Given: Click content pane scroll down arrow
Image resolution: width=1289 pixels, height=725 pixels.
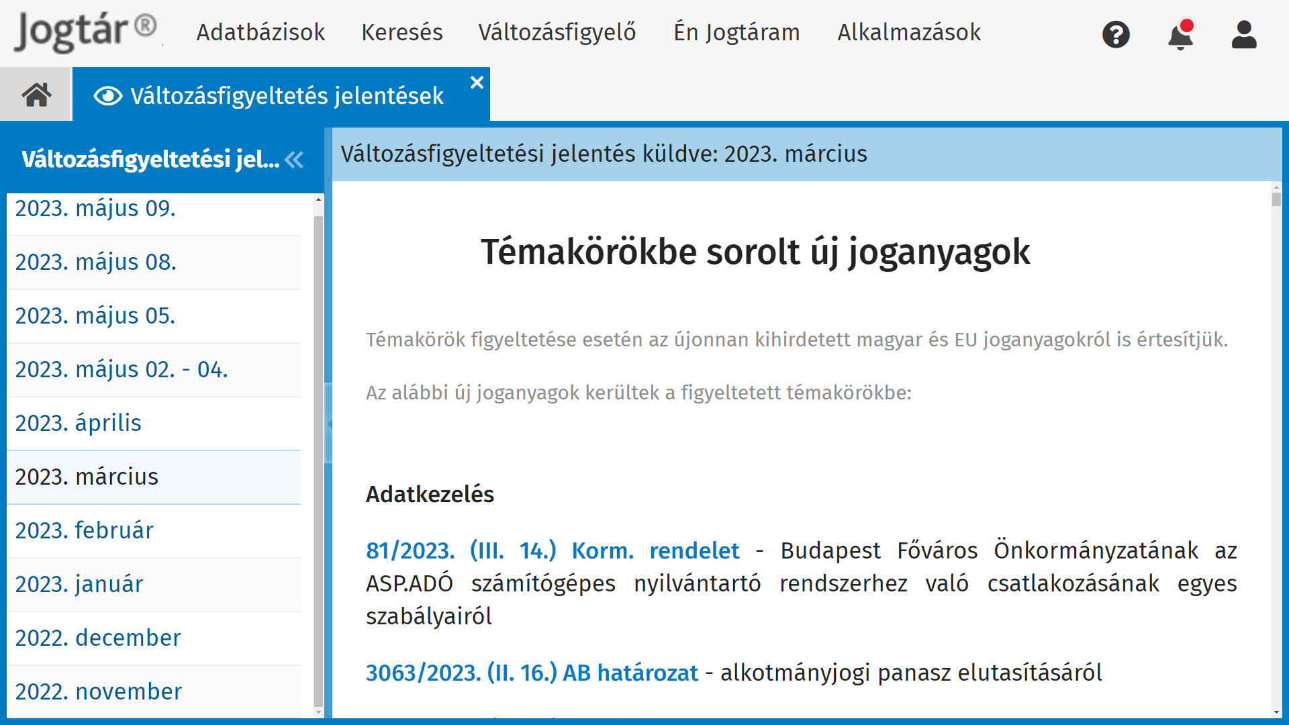Looking at the screenshot, I should tap(1276, 712).
